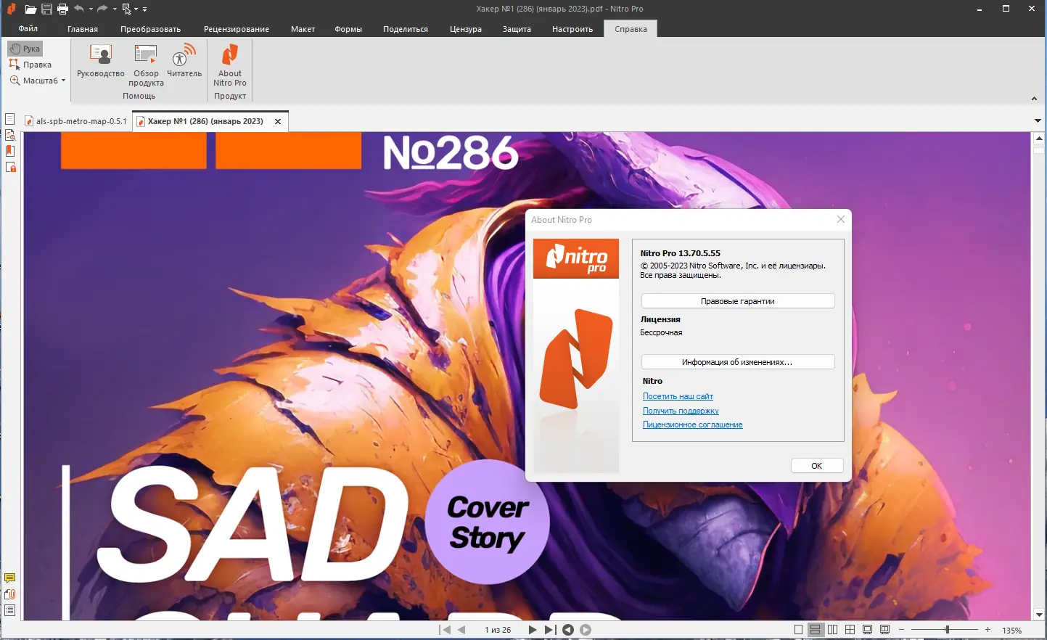Screen dimensions: 1047x640
Task: Open the Comments panel in the sidebar
Action: 10,578
